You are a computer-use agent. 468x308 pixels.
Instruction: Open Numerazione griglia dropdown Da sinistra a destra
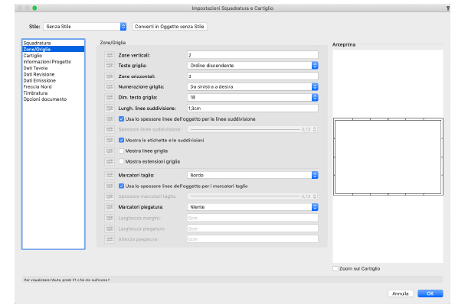point(253,86)
